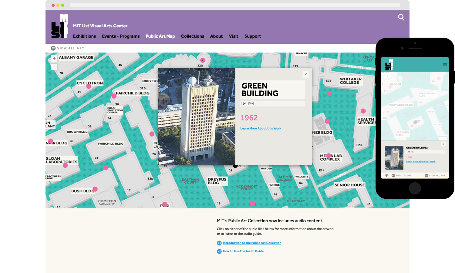Click the EASTMAN COURT map label
455x273 pixels.
pos(190,181)
